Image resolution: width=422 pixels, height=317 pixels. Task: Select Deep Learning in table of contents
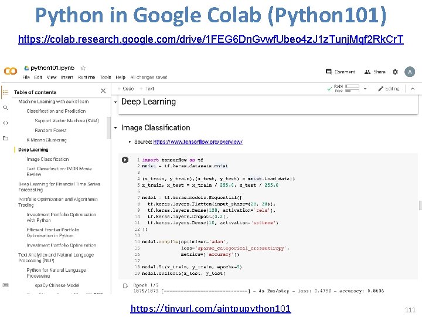pos(33,150)
